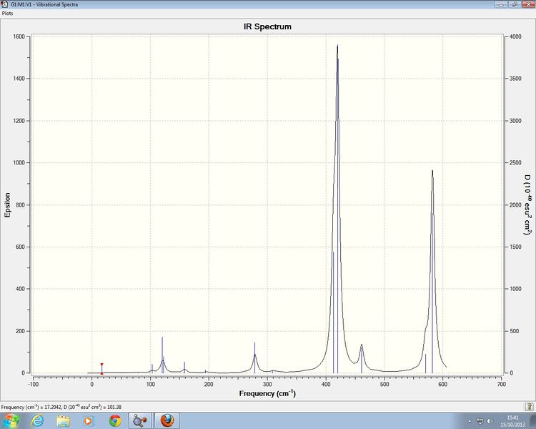Screen dimensions: 536x429
Task: Click the status bar frequency readout text
Action: (x=61, y=407)
